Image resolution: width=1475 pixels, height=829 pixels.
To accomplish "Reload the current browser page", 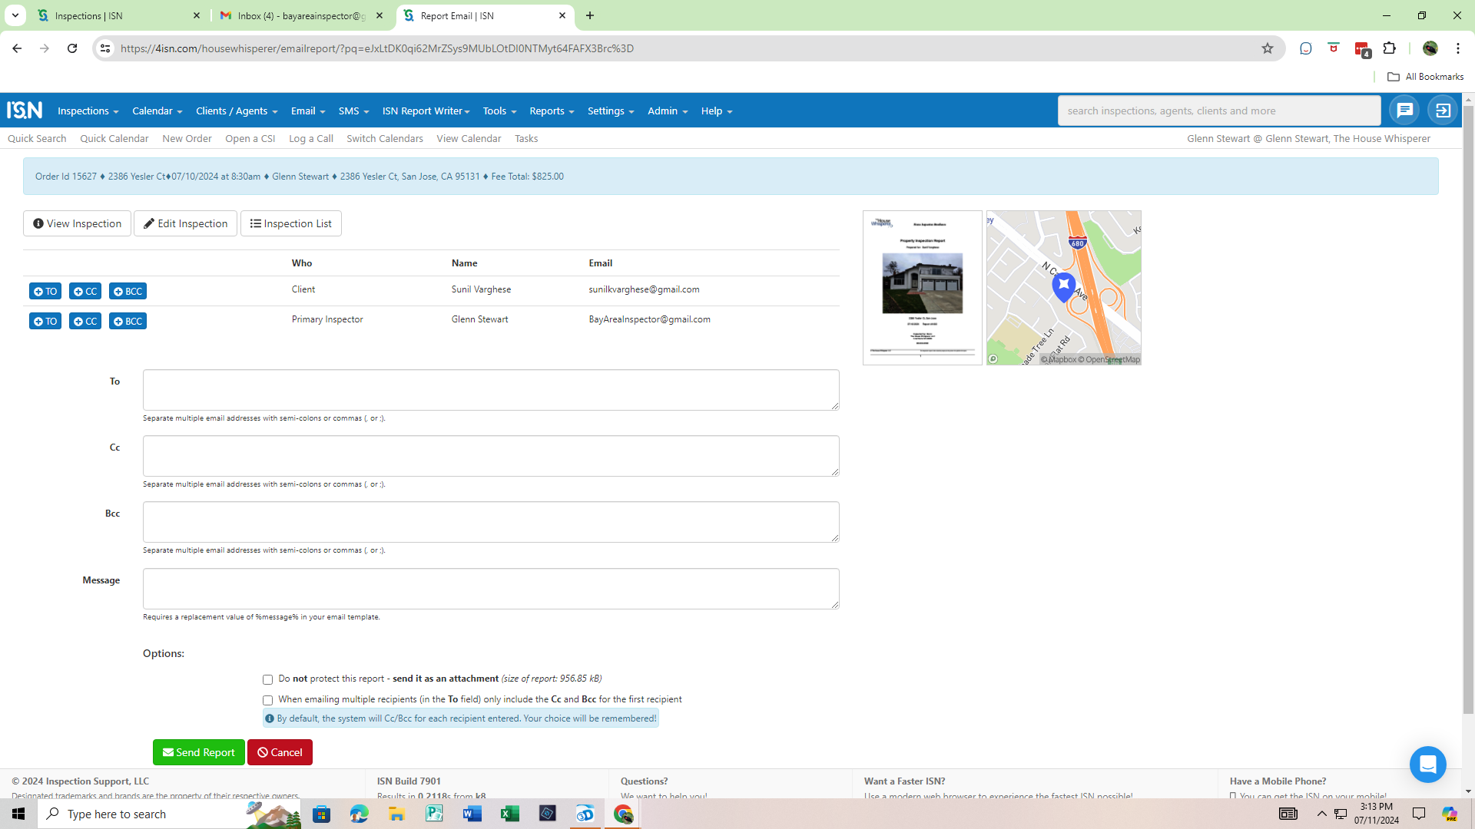I will point(72,48).
